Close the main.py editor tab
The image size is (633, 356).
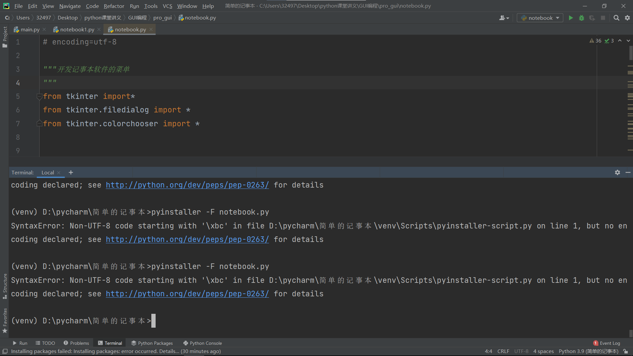click(x=44, y=29)
